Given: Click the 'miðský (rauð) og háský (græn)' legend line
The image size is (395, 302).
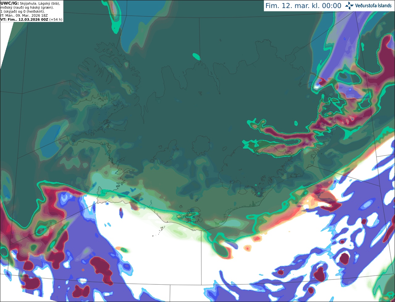Looking at the screenshot, I should [x=27, y=7].
